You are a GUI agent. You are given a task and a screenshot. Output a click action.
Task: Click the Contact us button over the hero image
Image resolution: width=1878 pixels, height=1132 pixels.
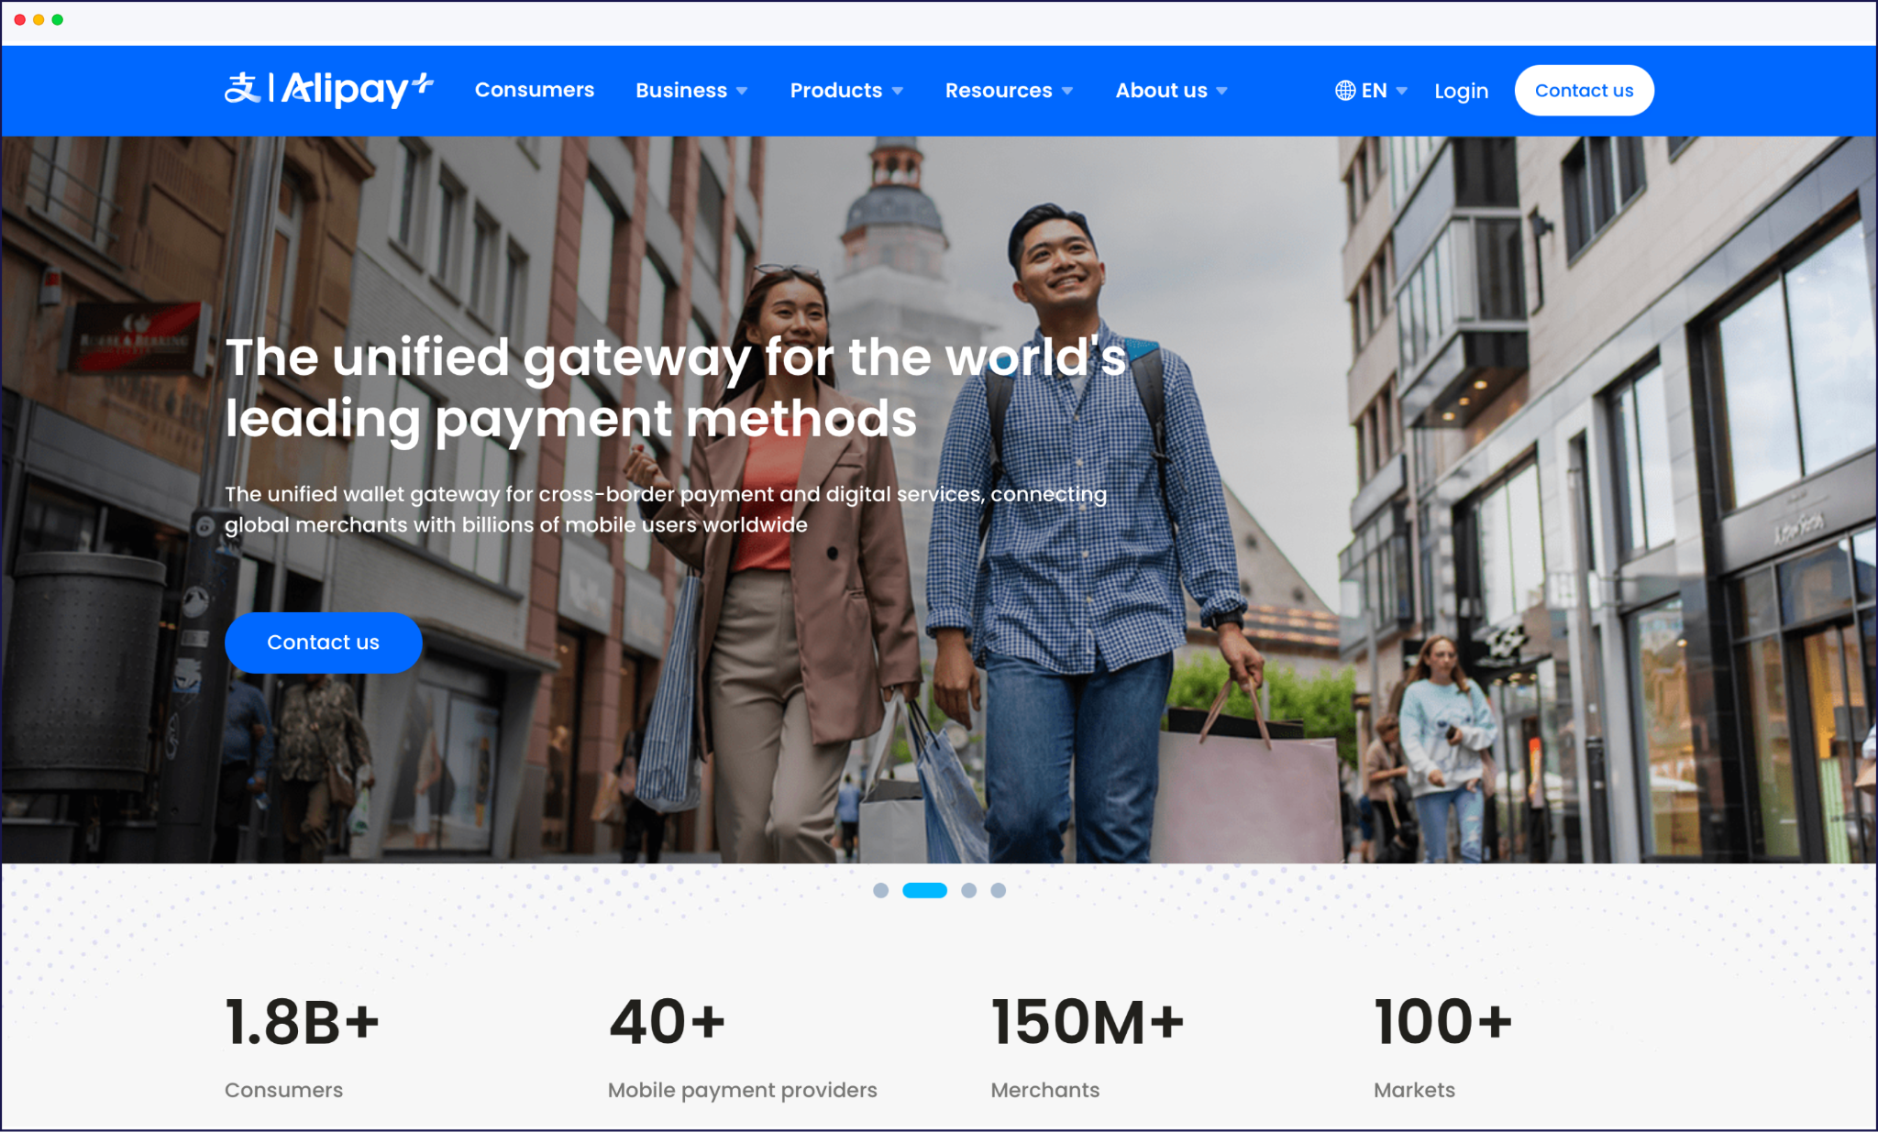(x=323, y=643)
